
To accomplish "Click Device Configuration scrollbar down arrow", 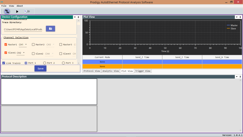I will [78, 63].
